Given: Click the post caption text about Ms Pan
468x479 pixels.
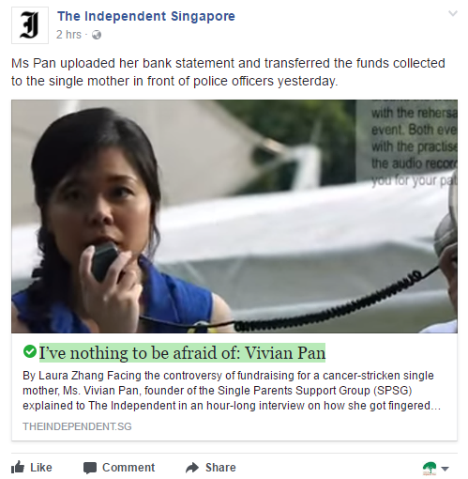Looking at the screenshot, I should pos(228,72).
